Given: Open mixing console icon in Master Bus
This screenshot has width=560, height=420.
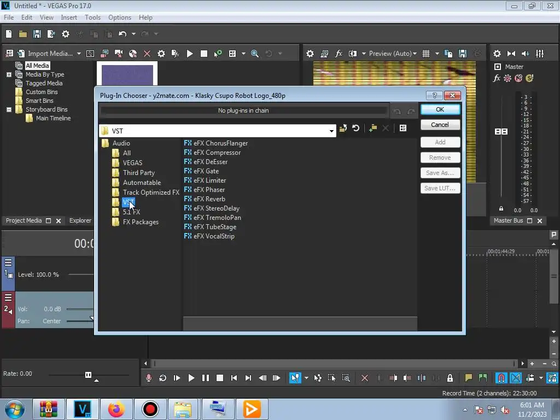Looking at the screenshot, I should [x=540, y=54].
